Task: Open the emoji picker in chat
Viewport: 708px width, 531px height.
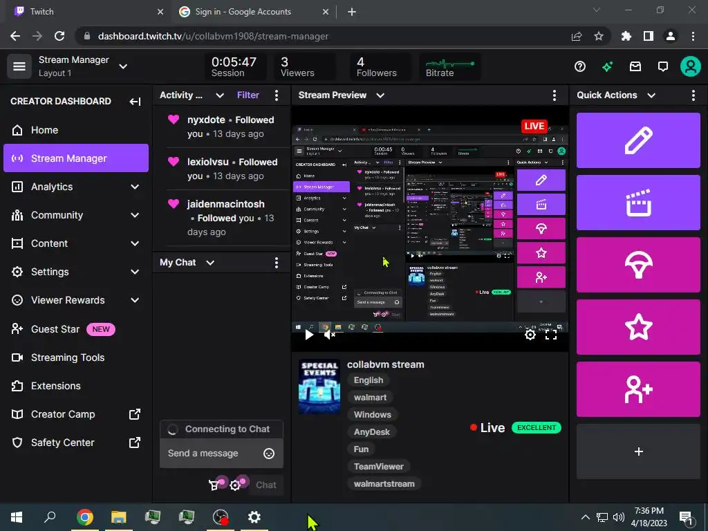Action: (x=269, y=454)
